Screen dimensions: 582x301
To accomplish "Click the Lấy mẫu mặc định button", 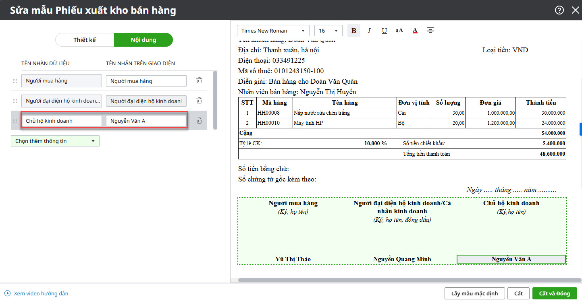I will coord(474,293).
